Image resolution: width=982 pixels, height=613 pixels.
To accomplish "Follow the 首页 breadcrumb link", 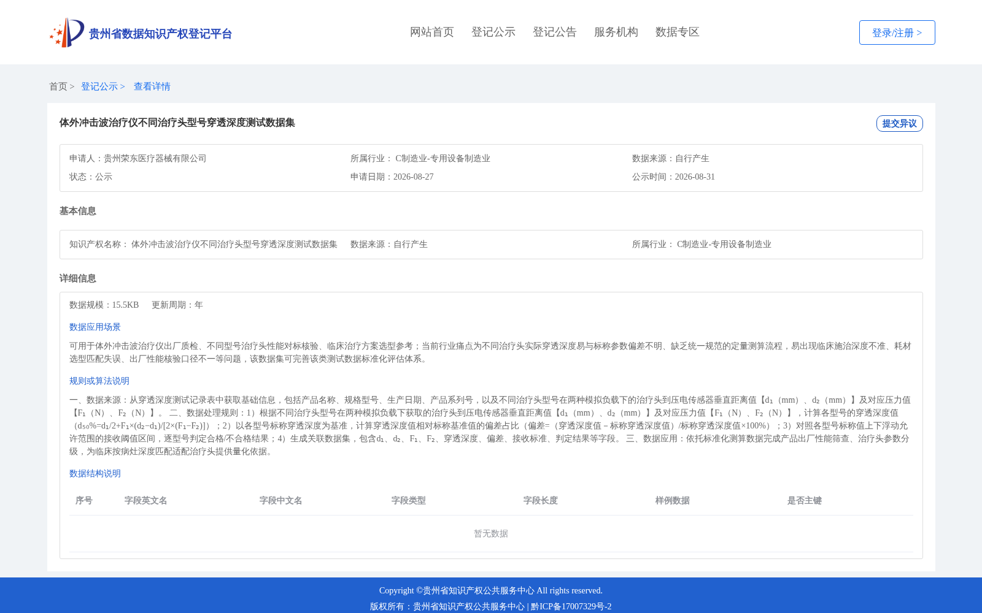I will [x=58, y=86].
